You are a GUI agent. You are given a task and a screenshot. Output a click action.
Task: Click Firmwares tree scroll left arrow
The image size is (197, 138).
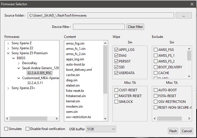[7, 119]
